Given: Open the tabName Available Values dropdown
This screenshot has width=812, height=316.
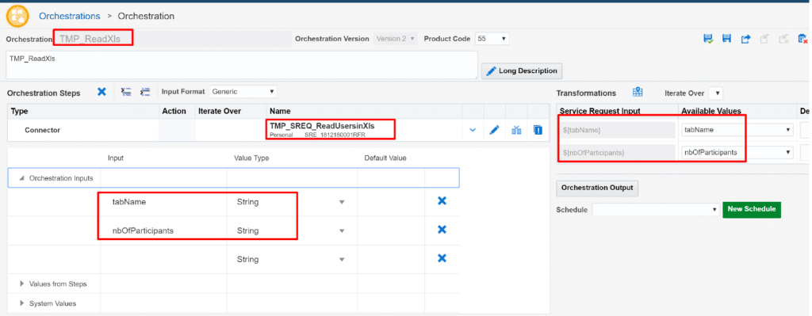Looking at the screenshot, I should [737, 130].
